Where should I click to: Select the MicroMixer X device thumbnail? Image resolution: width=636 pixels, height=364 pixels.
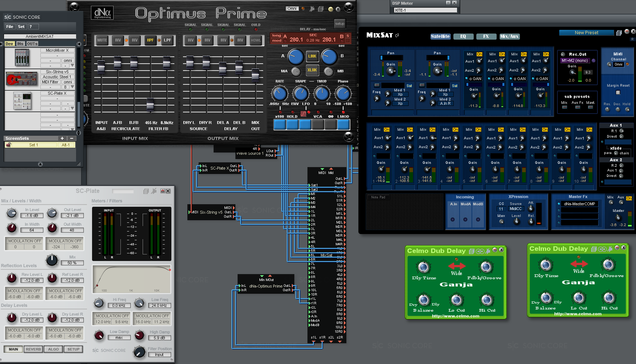pos(22,58)
